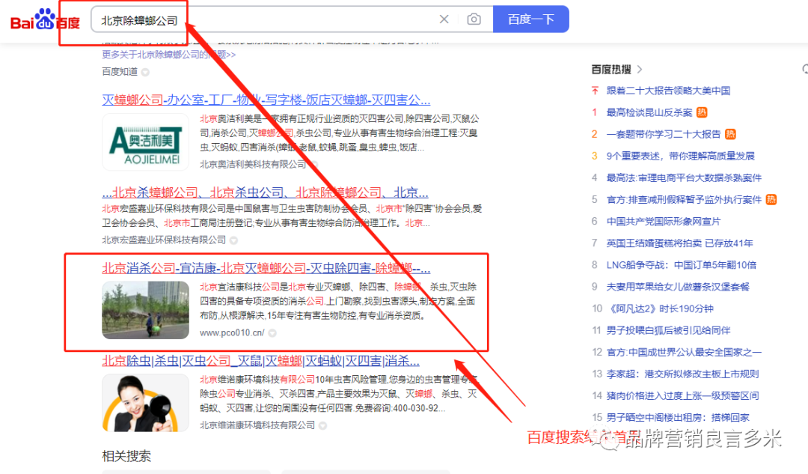This screenshot has width=808, height=474.
Task: Open the Baidu logo homepage link
Action: pos(46,19)
